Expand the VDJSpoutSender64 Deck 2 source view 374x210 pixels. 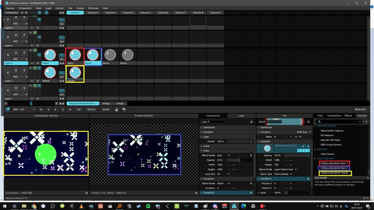click(x=303, y=146)
